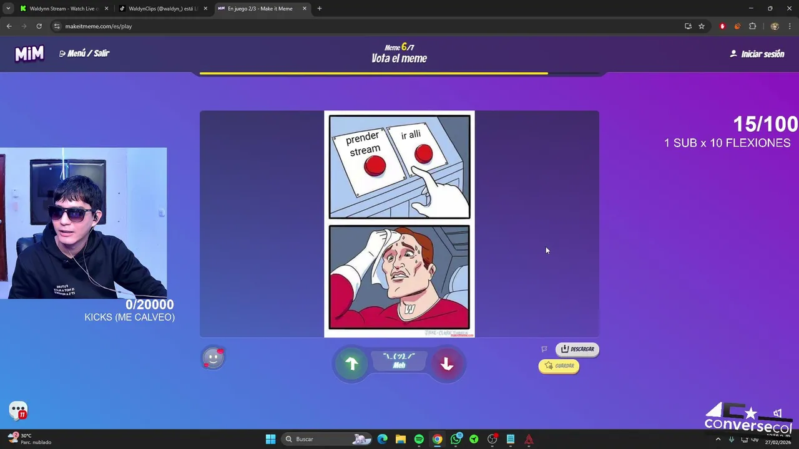Open a new browser tab

(320, 9)
